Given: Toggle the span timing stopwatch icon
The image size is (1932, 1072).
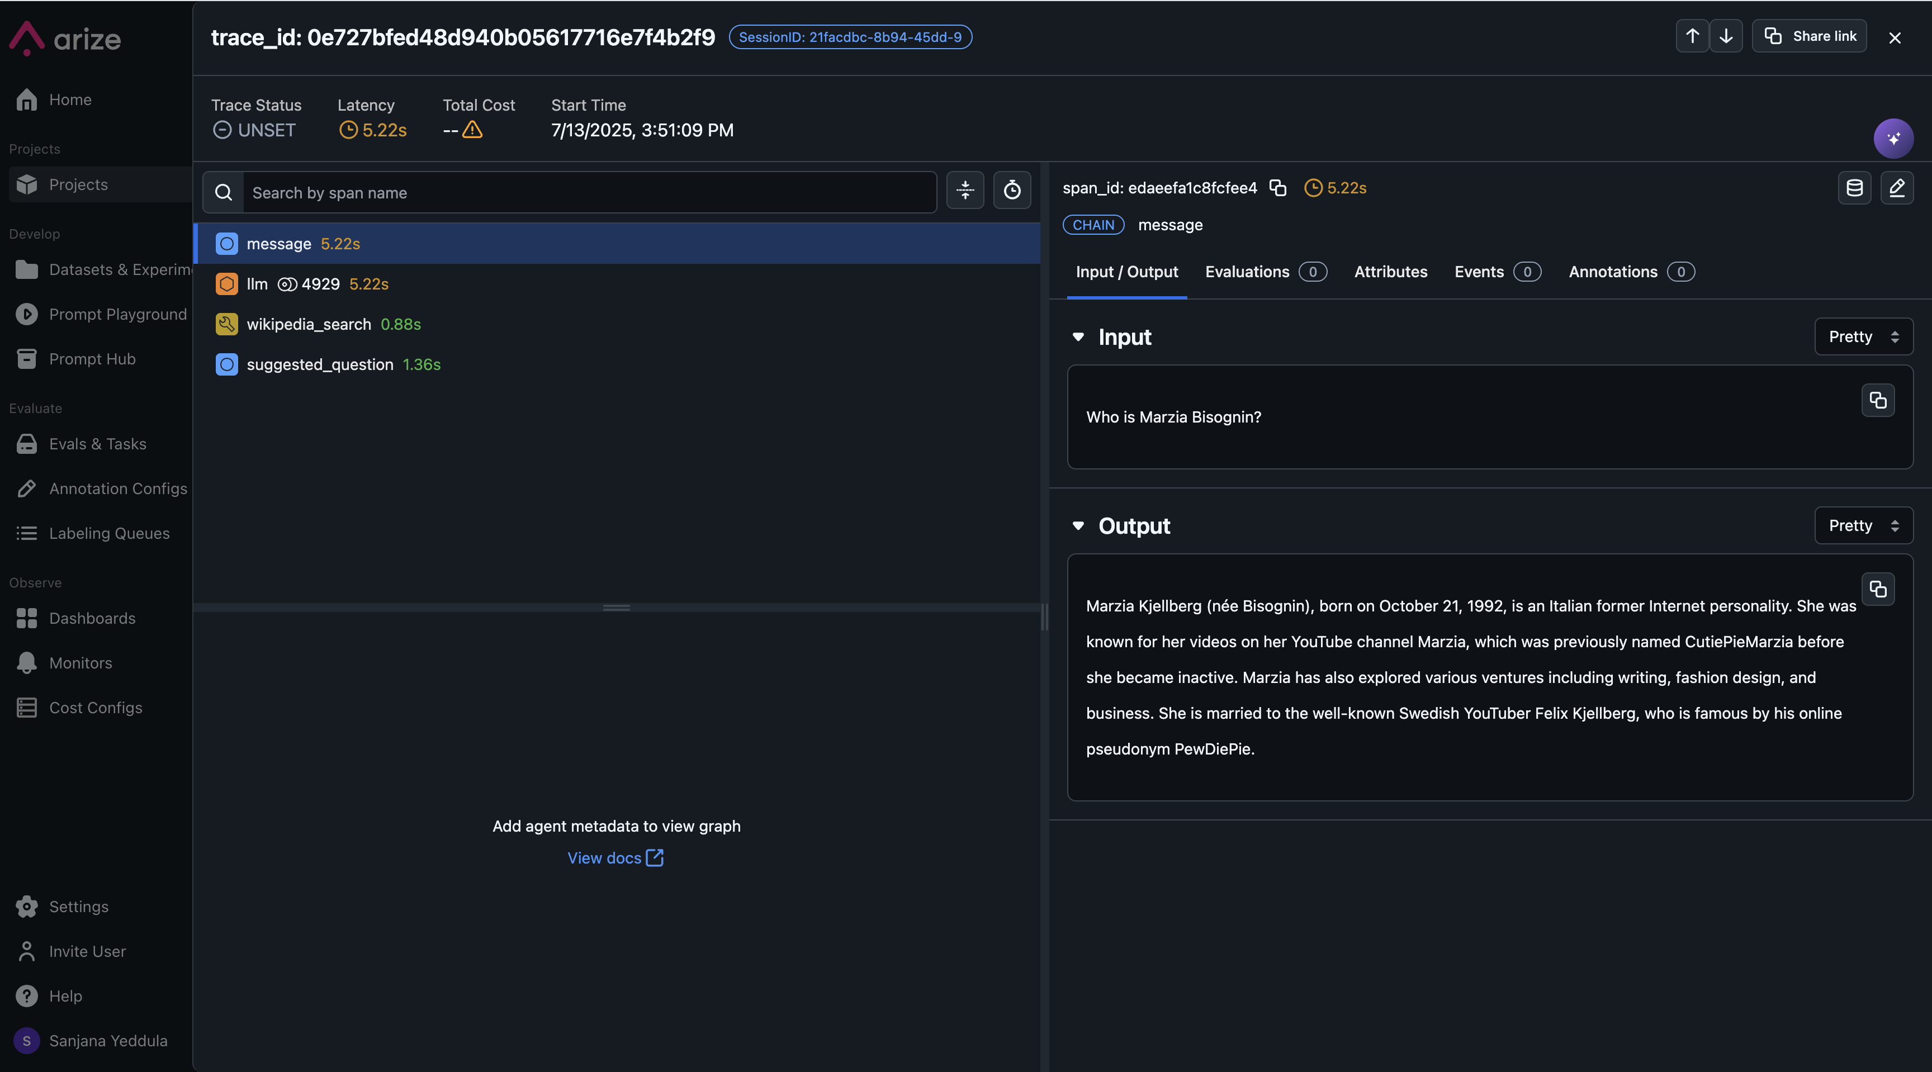Looking at the screenshot, I should [1012, 189].
